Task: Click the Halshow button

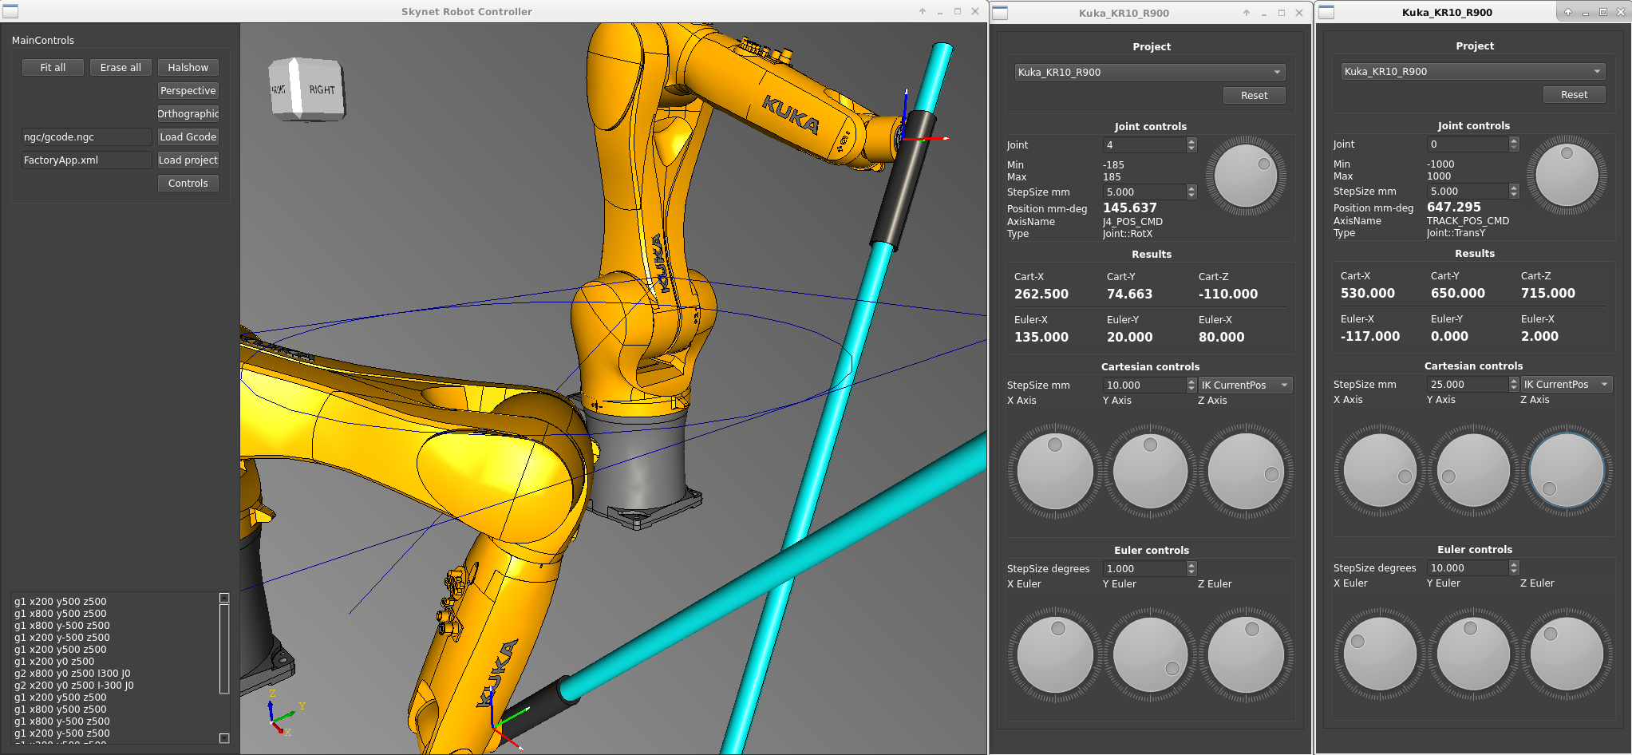Action: [188, 68]
